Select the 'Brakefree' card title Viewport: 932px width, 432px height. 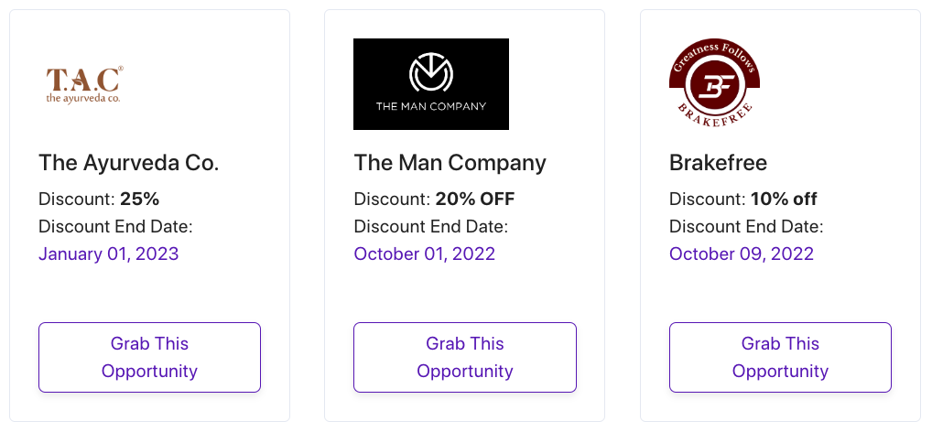pos(718,162)
